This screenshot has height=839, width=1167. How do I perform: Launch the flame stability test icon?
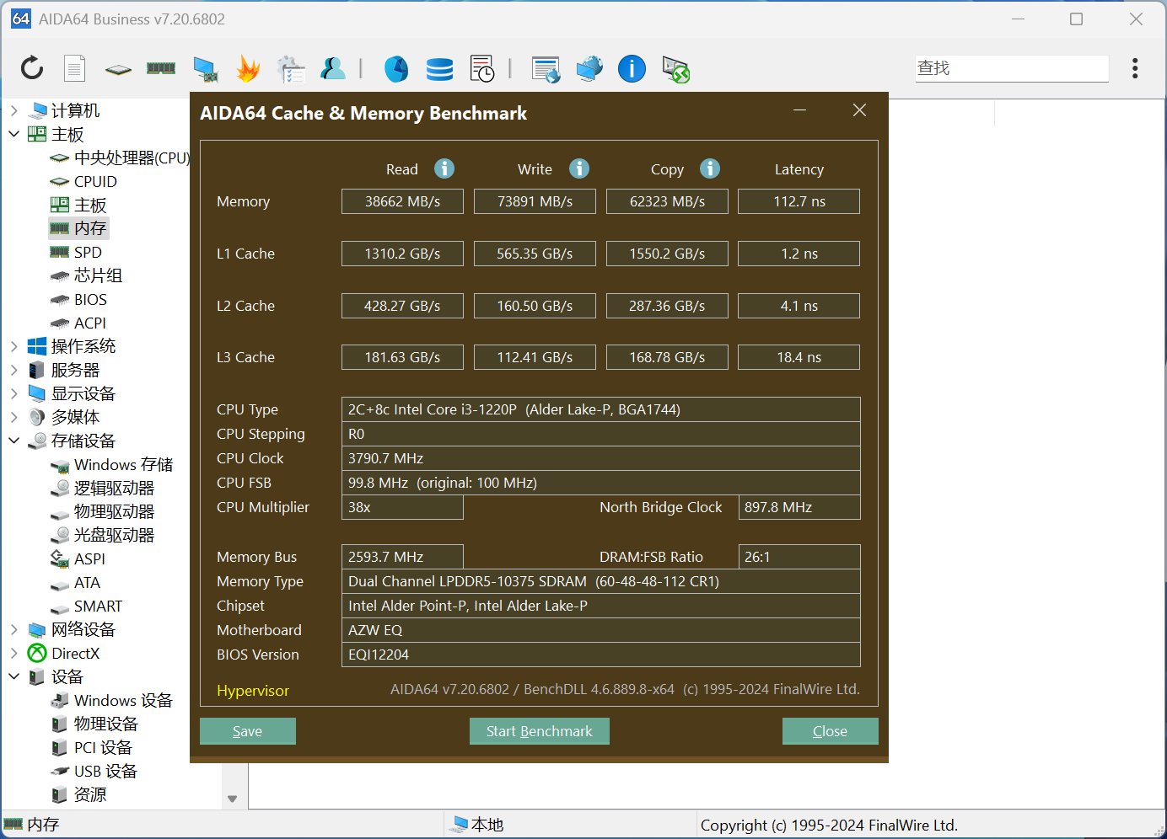[248, 68]
